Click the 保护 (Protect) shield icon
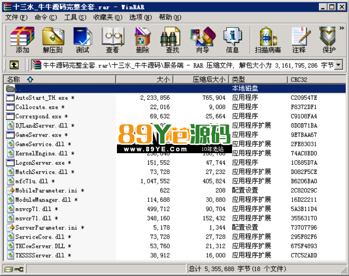Screen dimensions: 349x276 (x=329, y=40)
